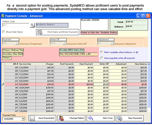Screen dimensions: 152x125
Task: Click the View Payments magnifier icon
Action: point(120,118)
